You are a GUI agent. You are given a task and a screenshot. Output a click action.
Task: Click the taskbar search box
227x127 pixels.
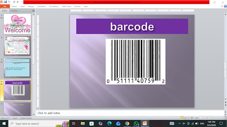[x=39, y=124]
